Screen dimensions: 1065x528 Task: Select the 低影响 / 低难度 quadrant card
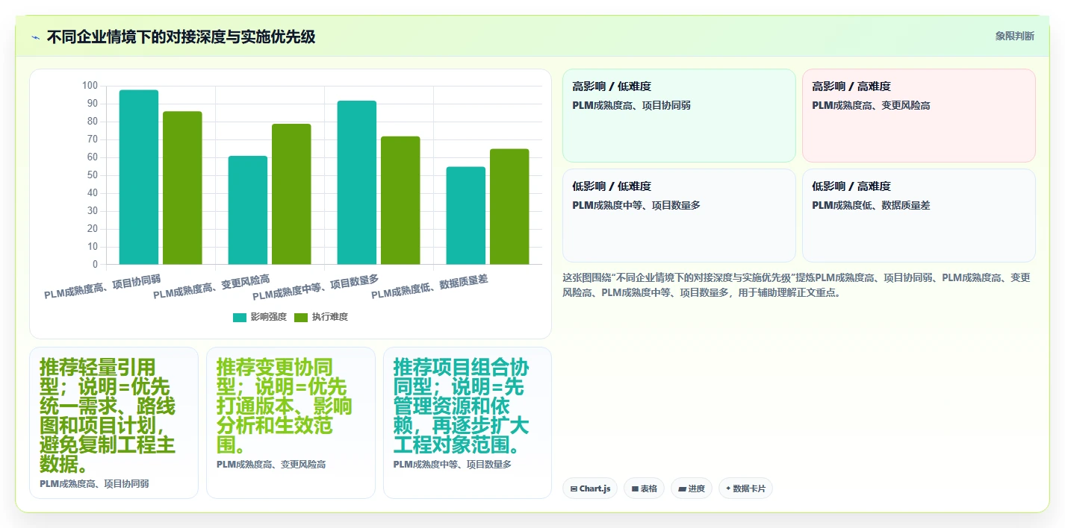tap(679, 216)
